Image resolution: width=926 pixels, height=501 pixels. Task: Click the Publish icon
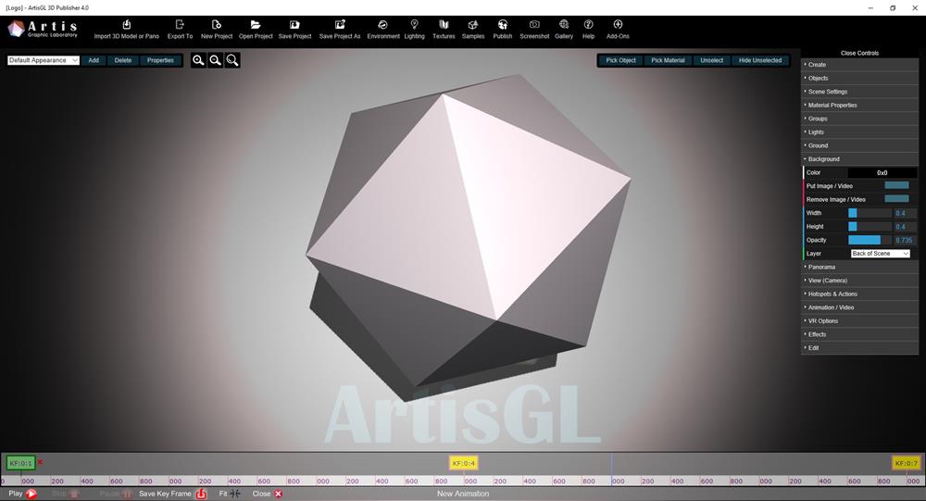click(503, 25)
